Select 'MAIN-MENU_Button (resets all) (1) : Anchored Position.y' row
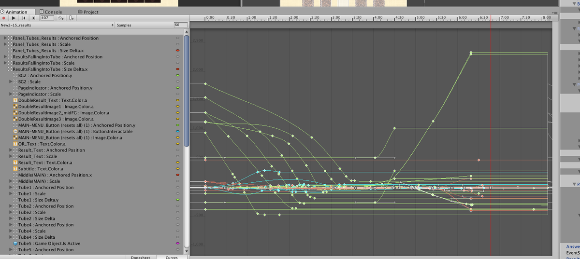This screenshot has height=259, width=580. click(92, 125)
